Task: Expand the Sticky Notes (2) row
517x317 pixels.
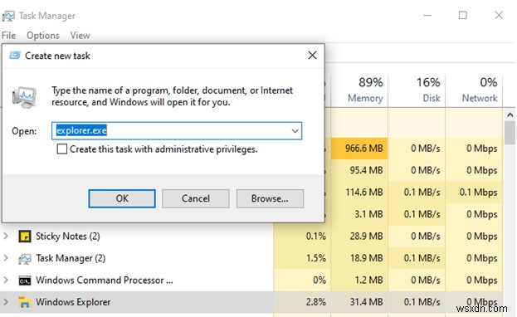Action: [6, 237]
